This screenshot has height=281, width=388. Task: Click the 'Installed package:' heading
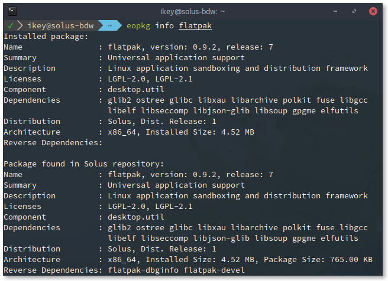pyautogui.click(x=46, y=37)
